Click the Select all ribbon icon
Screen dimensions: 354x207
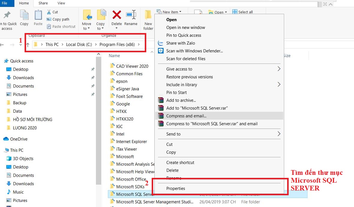[235, 12]
